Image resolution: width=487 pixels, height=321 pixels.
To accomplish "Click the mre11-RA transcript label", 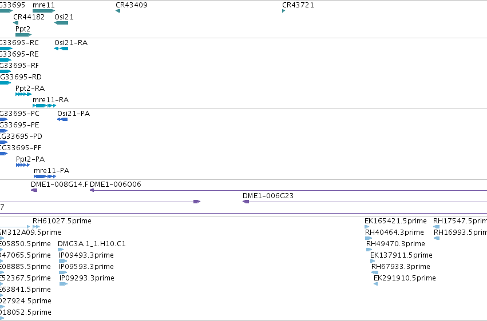I will [50, 100].
